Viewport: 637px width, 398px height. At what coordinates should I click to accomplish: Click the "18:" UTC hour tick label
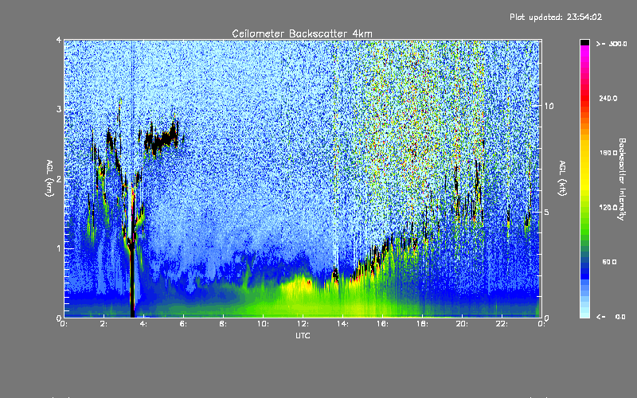point(422,324)
